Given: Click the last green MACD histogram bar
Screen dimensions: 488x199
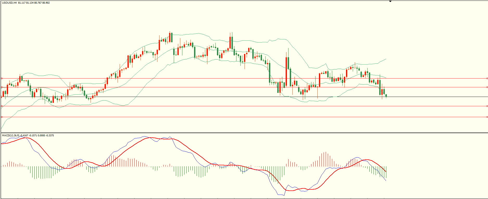Looking at the screenshot, I should click(x=386, y=172).
